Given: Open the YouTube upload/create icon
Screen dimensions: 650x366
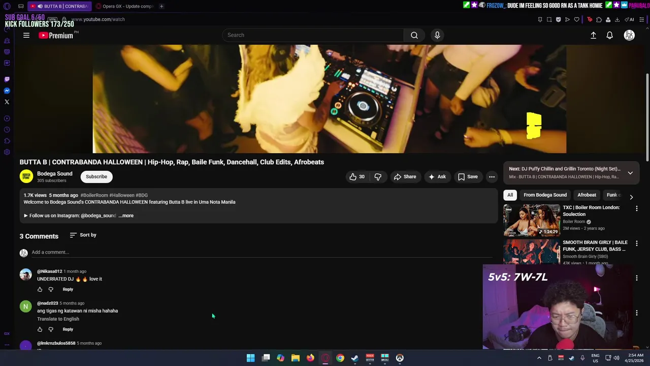Looking at the screenshot, I should click(x=593, y=35).
